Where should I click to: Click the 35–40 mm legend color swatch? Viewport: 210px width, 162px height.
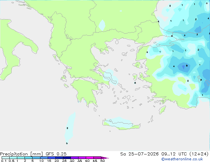click(x=82, y=158)
